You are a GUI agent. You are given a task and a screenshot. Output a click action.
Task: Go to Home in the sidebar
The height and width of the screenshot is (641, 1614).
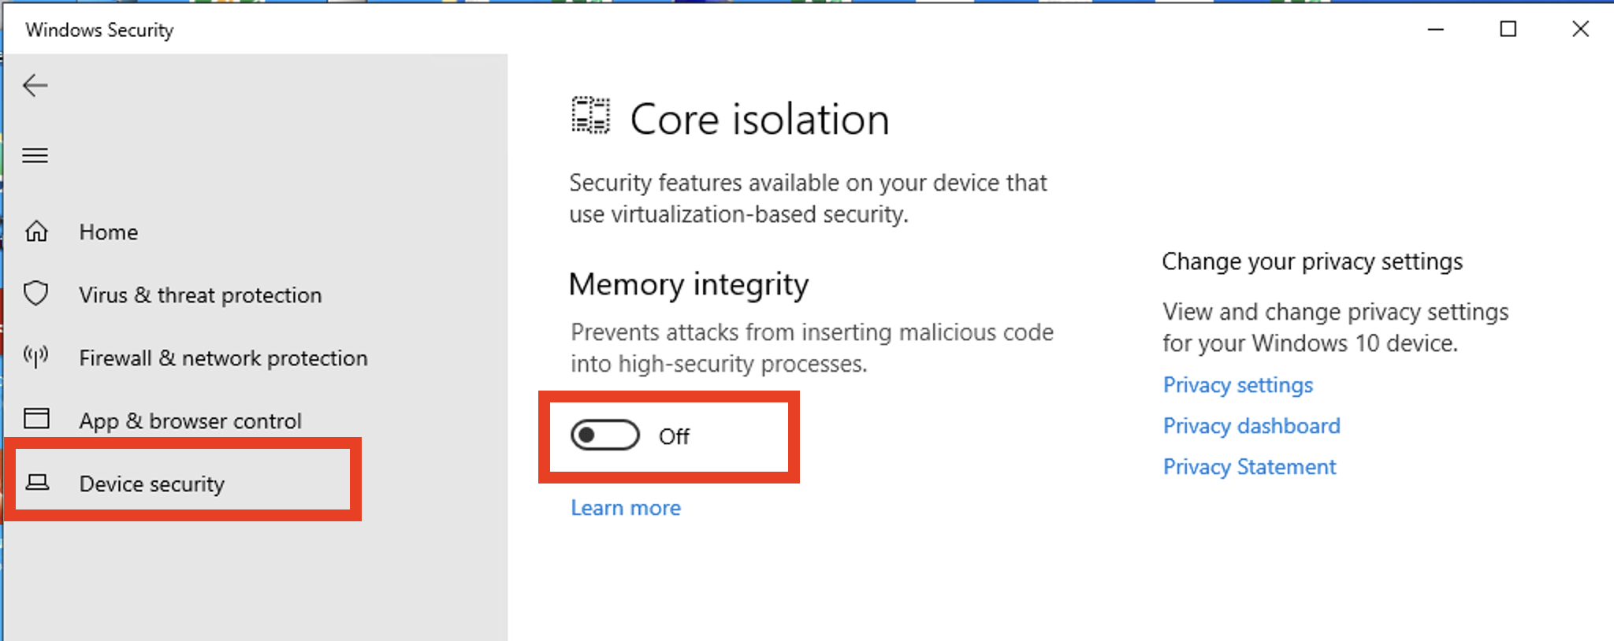click(x=109, y=232)
